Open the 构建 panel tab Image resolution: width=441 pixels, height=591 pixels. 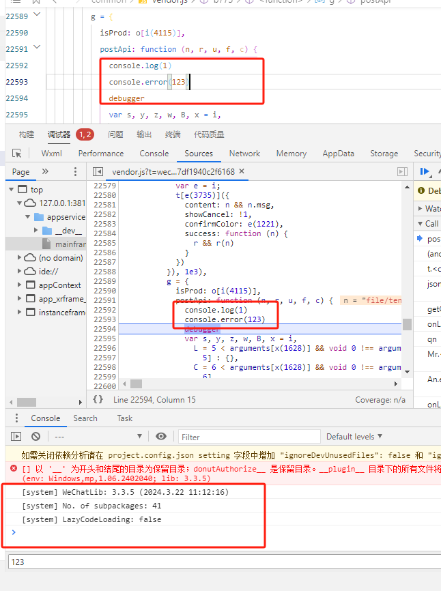click(x=27, y=134)
